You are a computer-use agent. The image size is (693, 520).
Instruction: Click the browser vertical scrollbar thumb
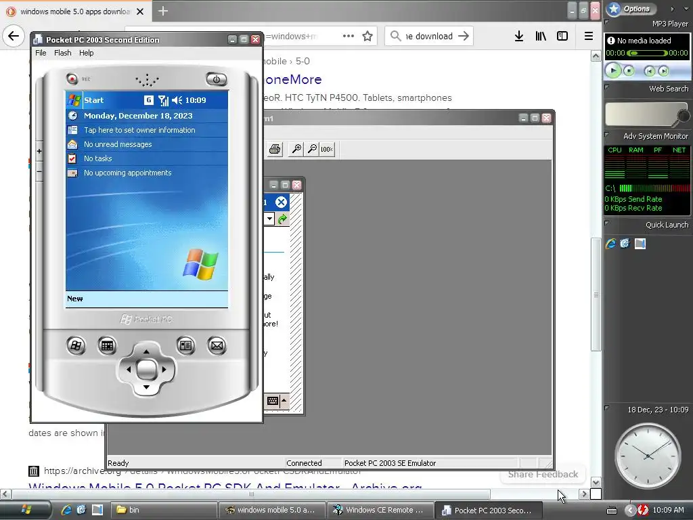pyautogui.click(x=596, y=295)
